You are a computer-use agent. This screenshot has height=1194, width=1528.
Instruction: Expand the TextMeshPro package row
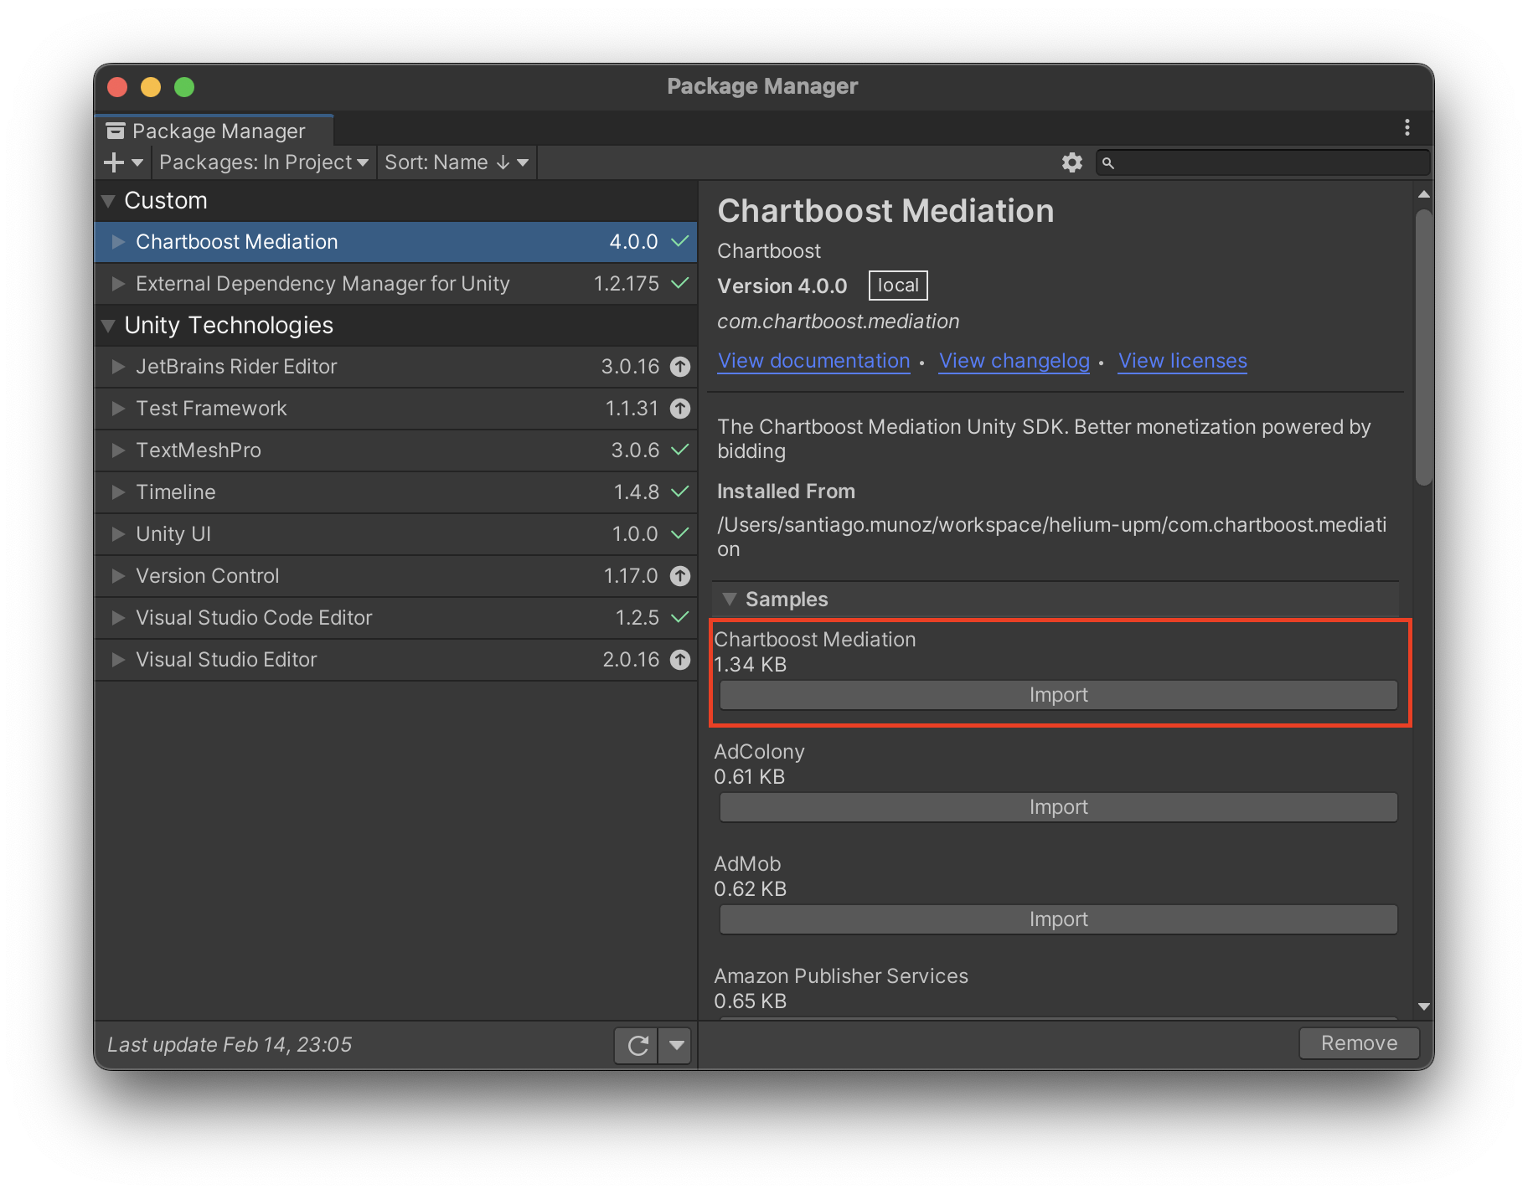click(118, 450)
